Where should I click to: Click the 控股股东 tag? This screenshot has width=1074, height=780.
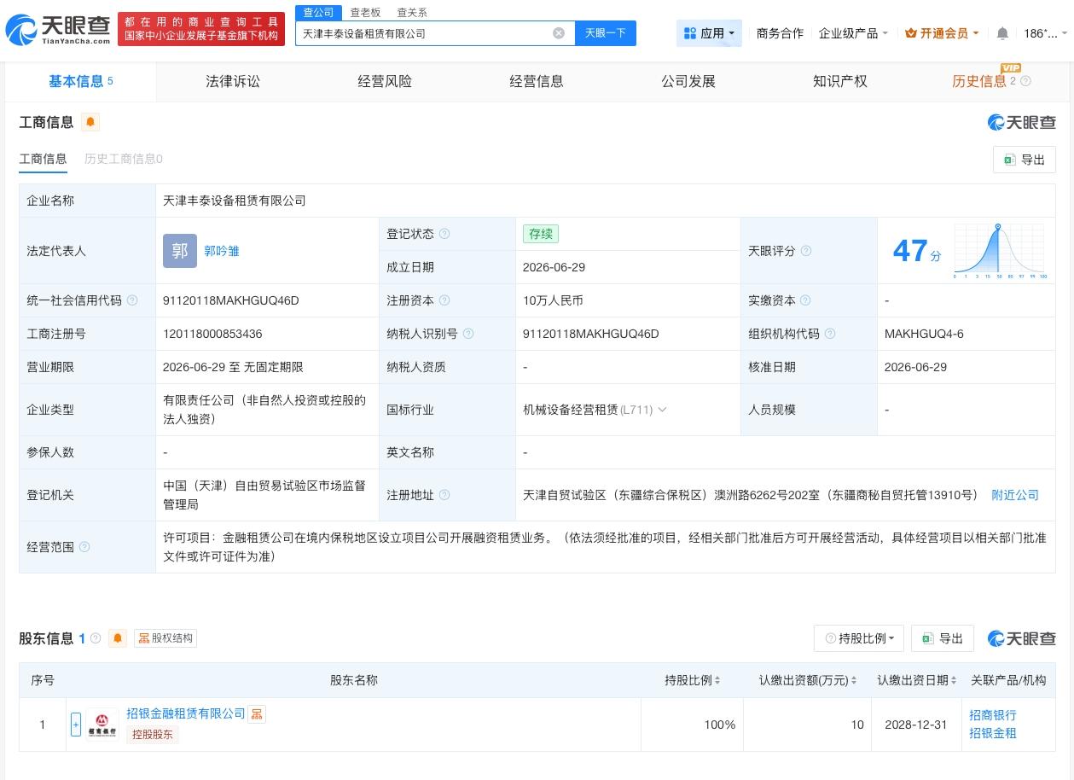pos(152,734)
